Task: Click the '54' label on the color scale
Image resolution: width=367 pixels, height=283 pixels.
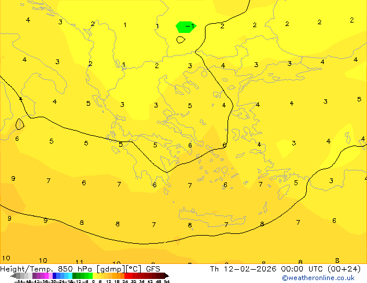Action: click(x=166, y=281)
